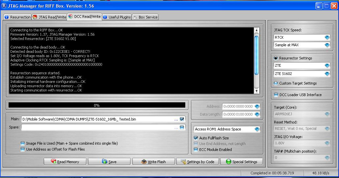This screenshot has height=178, width=339.
Task: Click the RIFF Box logo in title bar
Action: (4, 6)
